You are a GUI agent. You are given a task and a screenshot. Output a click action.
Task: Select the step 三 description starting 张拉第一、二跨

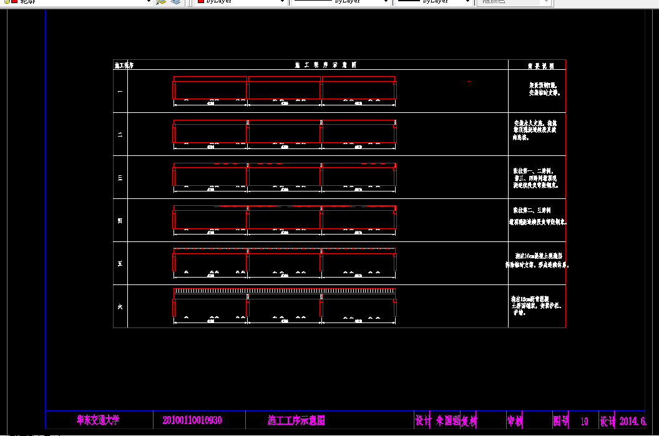[535, 178]
